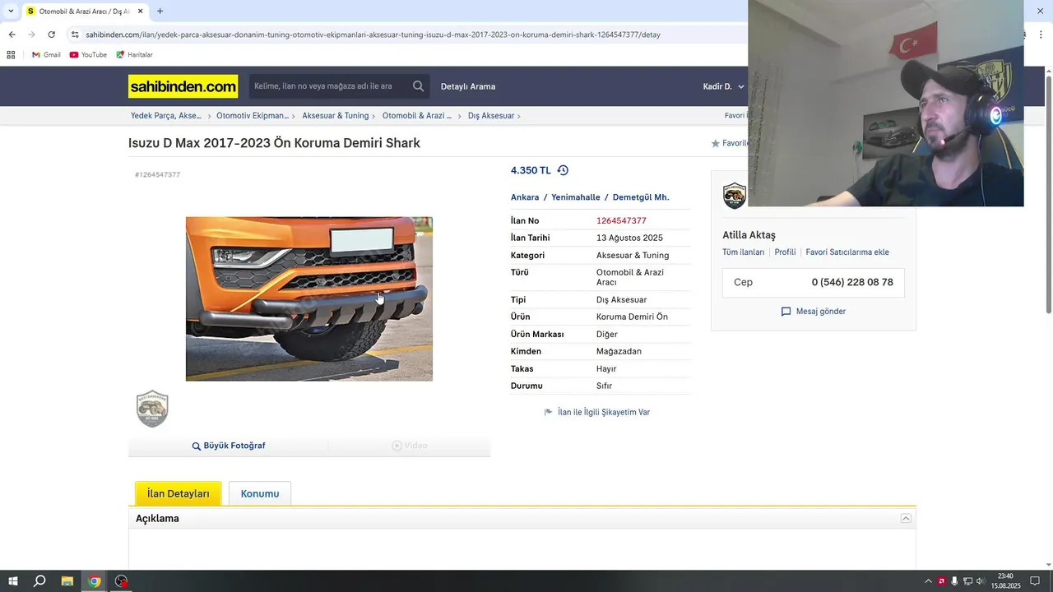
Task: Click Chrome icon in taskbar
Action: pos(95,581)
